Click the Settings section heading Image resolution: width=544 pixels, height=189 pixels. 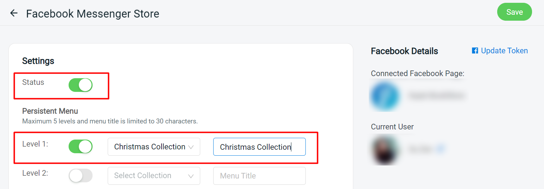[x=38, y=61]
